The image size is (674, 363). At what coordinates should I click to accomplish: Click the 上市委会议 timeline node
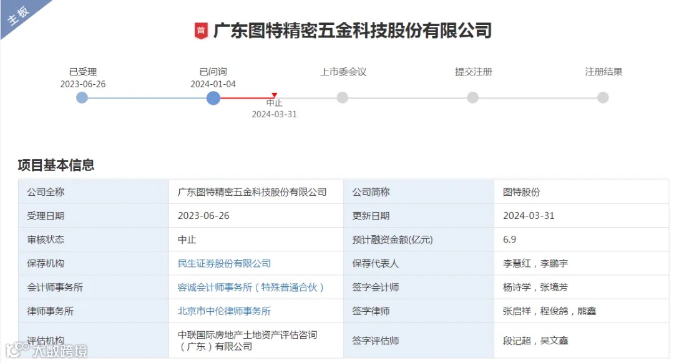click(342, 97)
